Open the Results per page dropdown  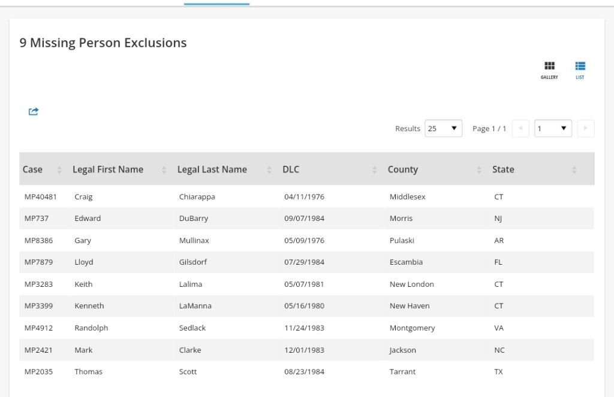[443, 129]
